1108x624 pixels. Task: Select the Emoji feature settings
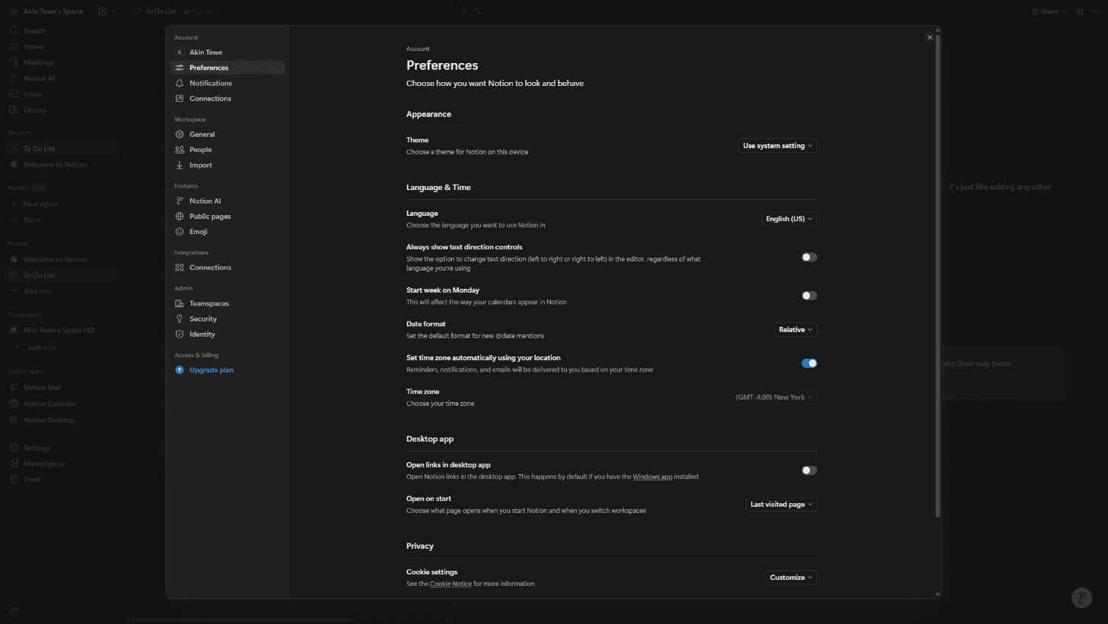pos(200,232)
